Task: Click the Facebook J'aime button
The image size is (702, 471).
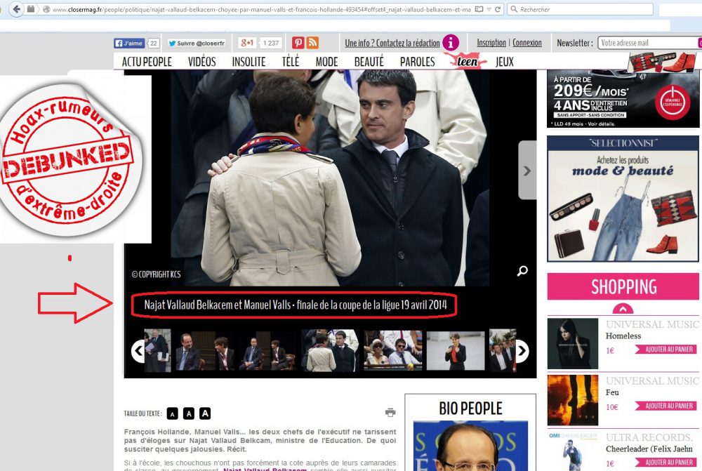Action: (x=129, y=43)
